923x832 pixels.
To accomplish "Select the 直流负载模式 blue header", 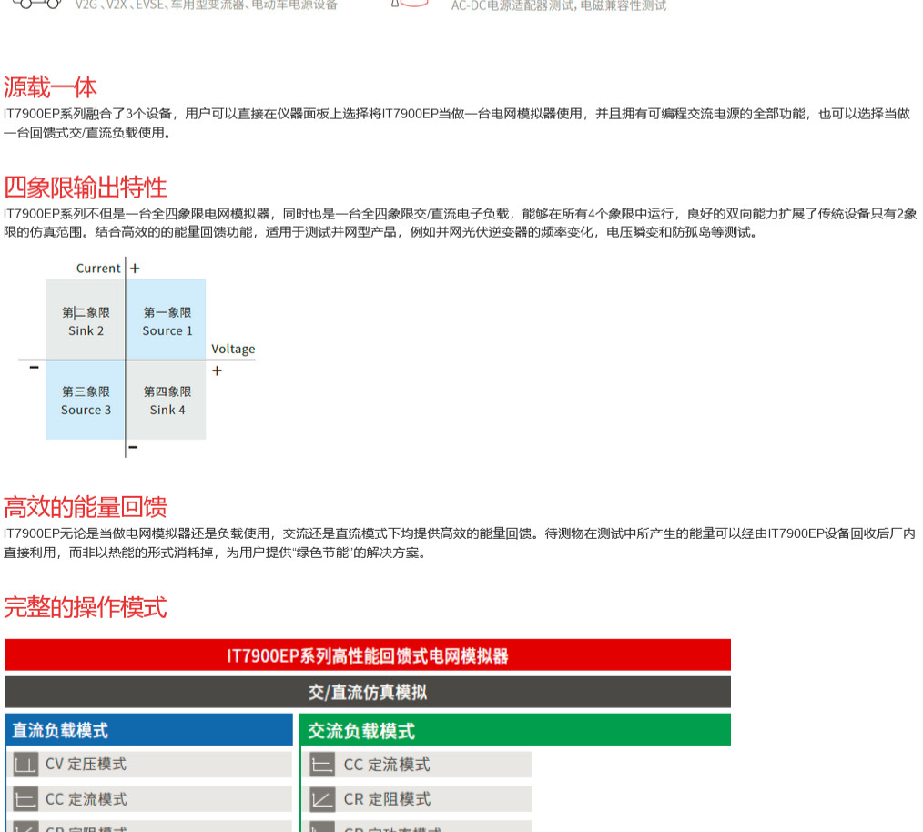I will [148, 730].
